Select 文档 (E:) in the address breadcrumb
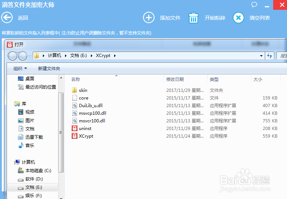Image resolution: width=287 pixels, height=199 pixels. click(x=79, y=56)
